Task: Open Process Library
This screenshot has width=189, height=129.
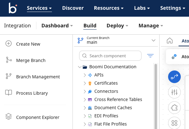Action: point(32,93)
